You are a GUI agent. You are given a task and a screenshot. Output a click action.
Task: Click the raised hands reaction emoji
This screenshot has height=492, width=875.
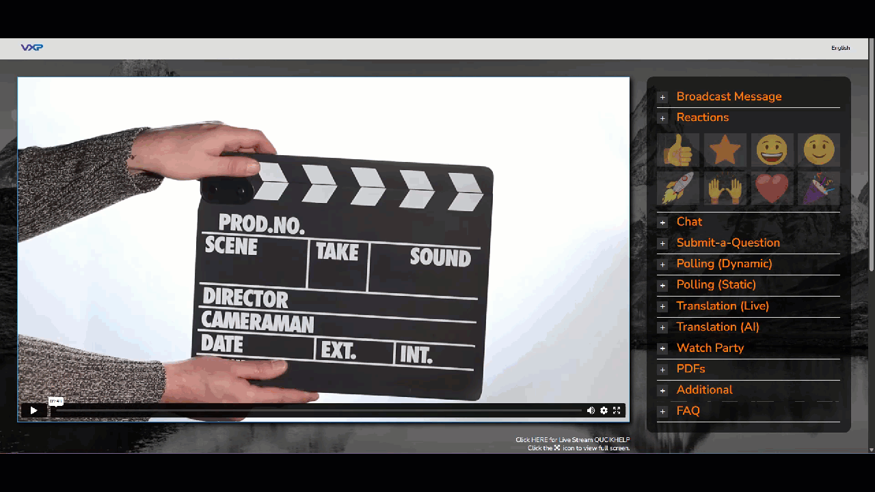725,188
